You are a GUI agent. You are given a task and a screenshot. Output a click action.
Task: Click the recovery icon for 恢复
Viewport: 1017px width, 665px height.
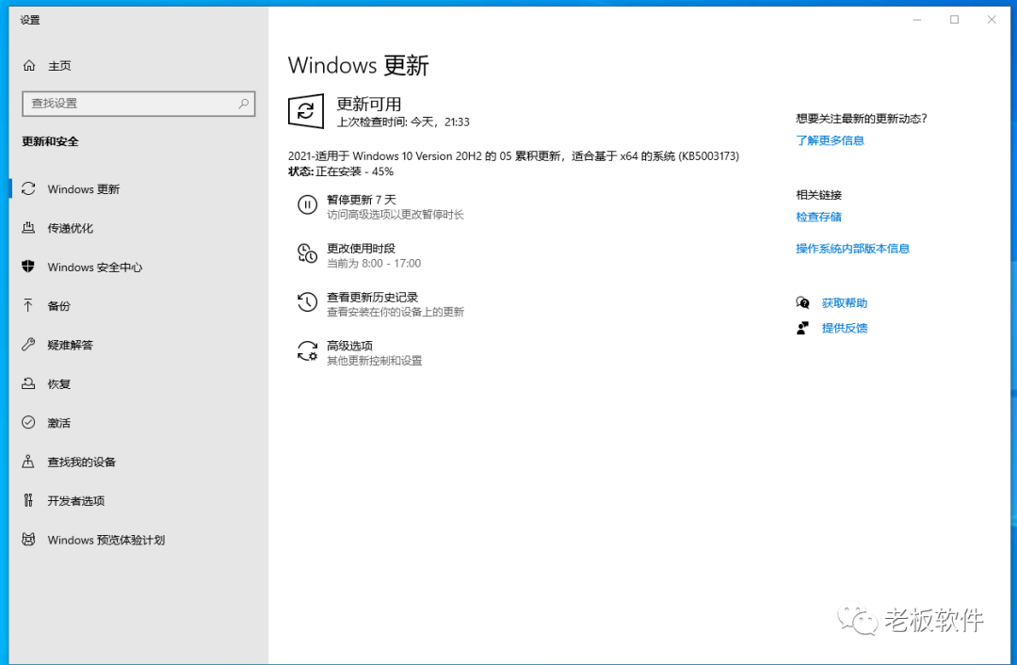[28, 383]
